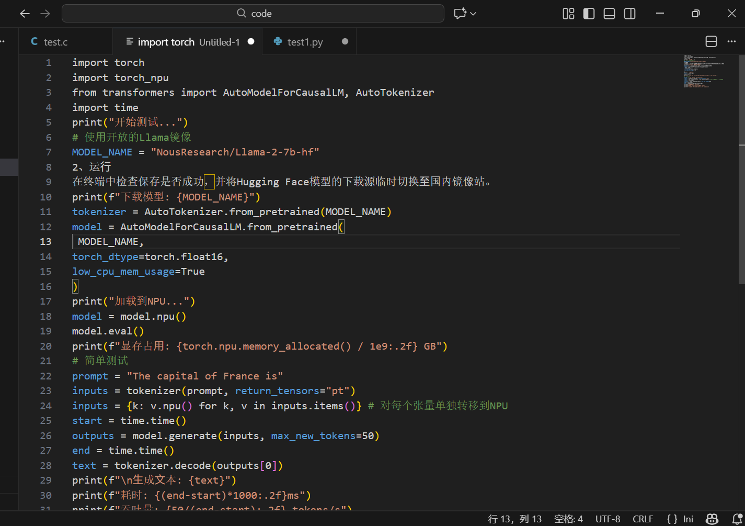This screenshot has width=745, height=526.
Task: Click 'low_cpu_mem_usage=True' on line 15
Action: coord(139,272)
